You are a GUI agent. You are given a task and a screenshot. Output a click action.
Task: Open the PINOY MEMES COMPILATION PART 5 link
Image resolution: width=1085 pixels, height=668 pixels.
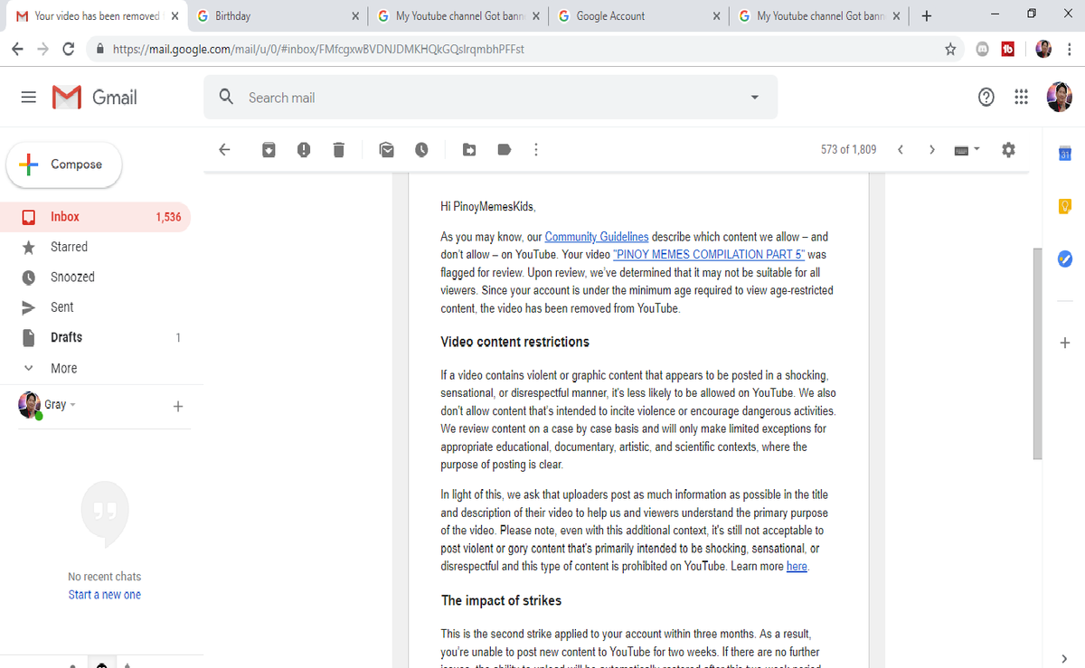(708, 255)
